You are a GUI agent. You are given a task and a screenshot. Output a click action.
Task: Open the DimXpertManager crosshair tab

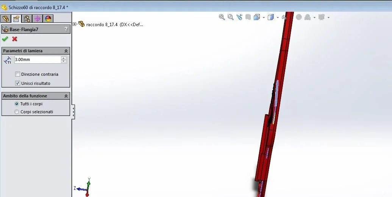(x=37, y=19)
